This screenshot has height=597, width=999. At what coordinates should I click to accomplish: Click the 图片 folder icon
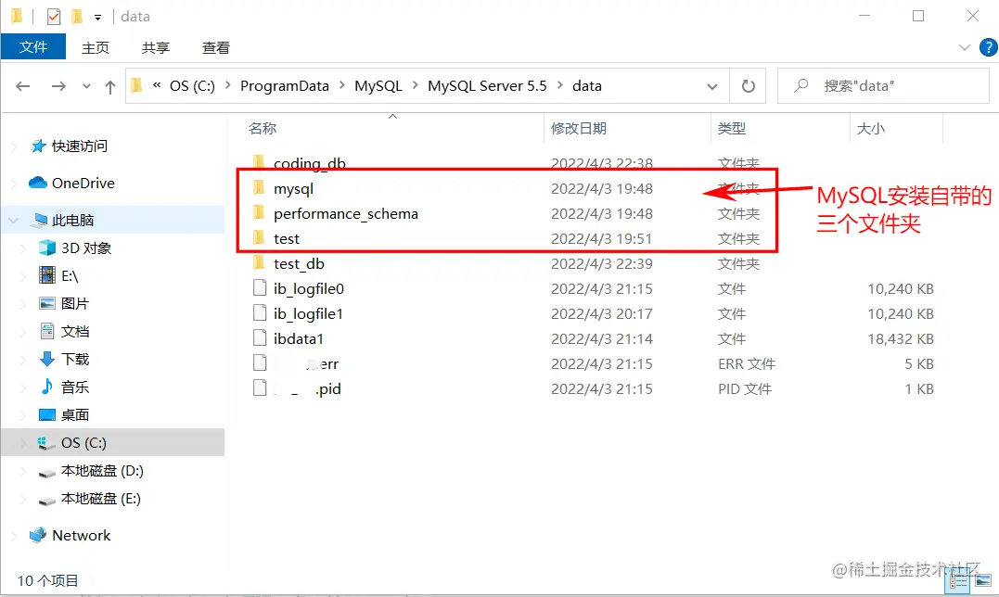point(47,303)
